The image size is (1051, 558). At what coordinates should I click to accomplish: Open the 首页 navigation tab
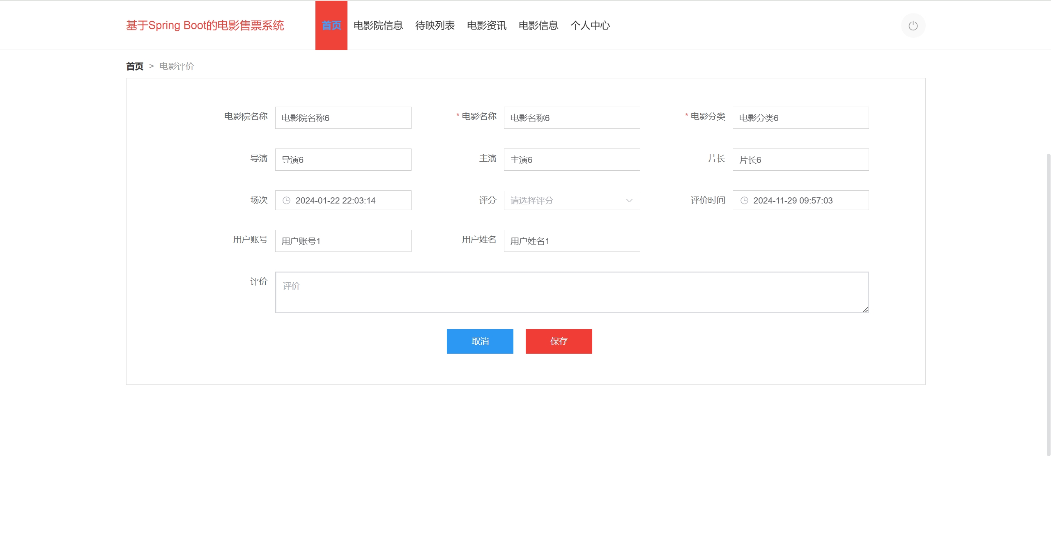click(331, 25)
